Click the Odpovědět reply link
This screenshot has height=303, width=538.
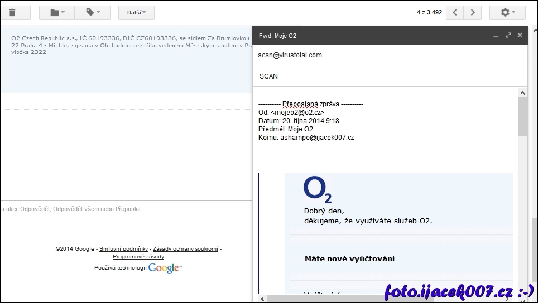[x=35, y=209]
